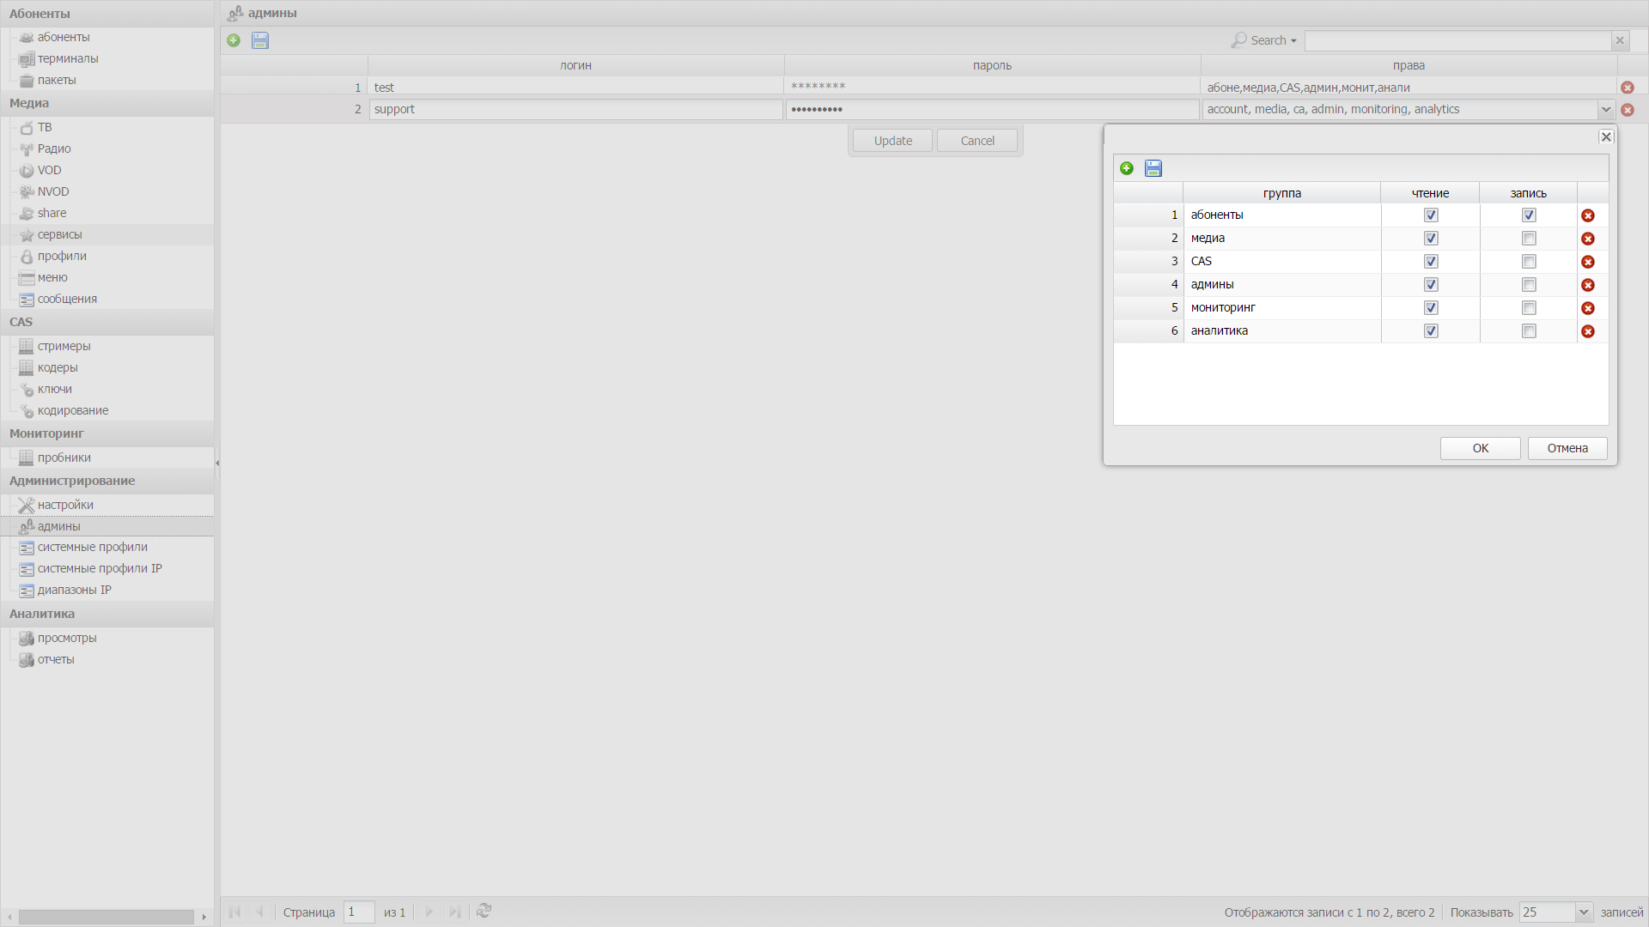
Task: Click the Отмена button in permissions dialog
Action: point(1567,448)
